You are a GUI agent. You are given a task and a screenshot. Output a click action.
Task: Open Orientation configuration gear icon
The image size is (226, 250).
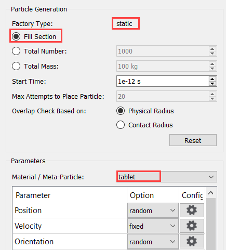tap(192, 242)
